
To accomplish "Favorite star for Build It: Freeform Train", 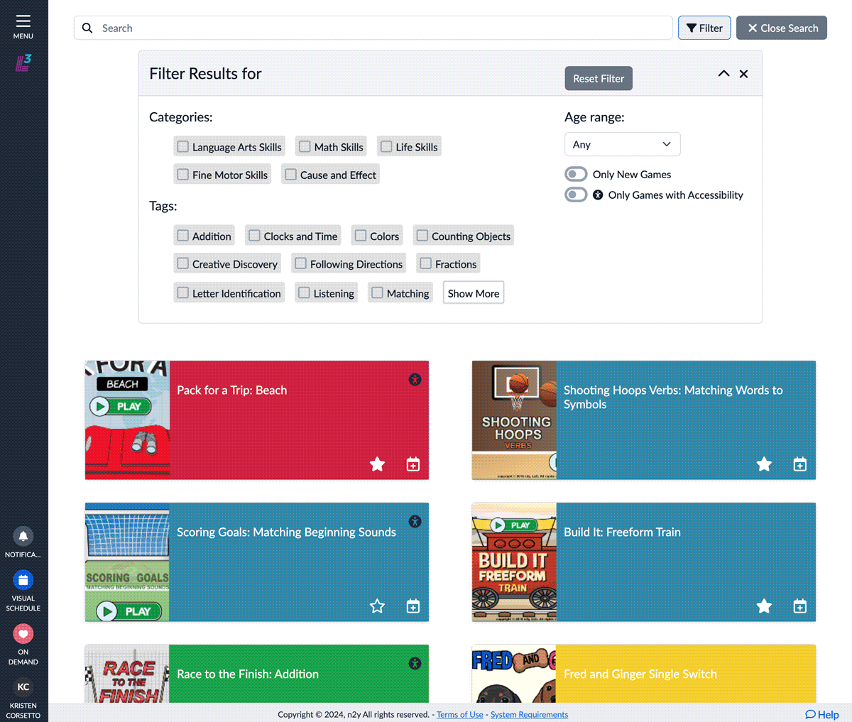I will tap(764, 606).
